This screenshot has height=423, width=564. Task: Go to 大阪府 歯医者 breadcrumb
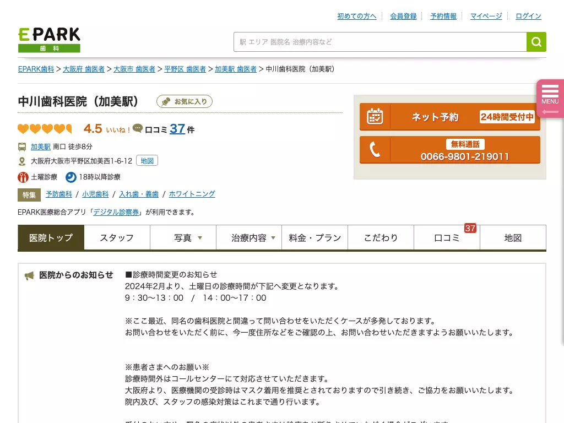[x=84, y=69]
